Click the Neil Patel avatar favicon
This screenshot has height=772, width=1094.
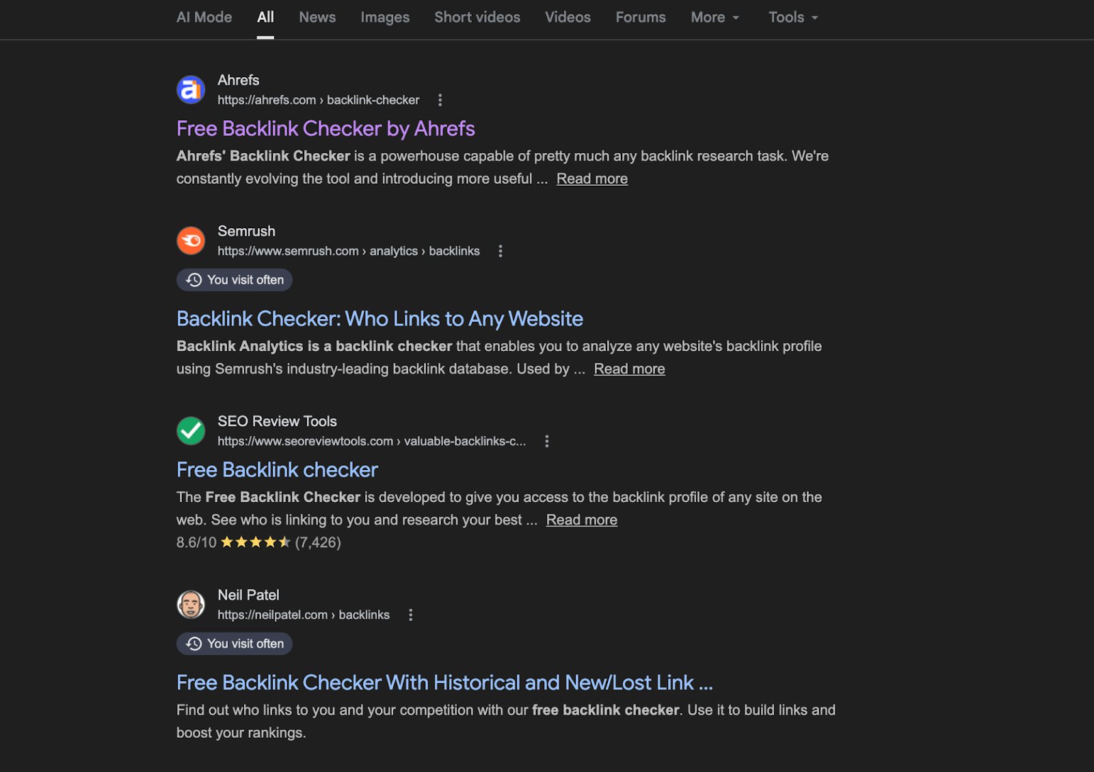(x=190, y=605)
